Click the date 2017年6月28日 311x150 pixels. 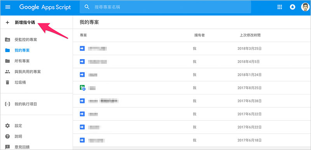coord(250,101)
